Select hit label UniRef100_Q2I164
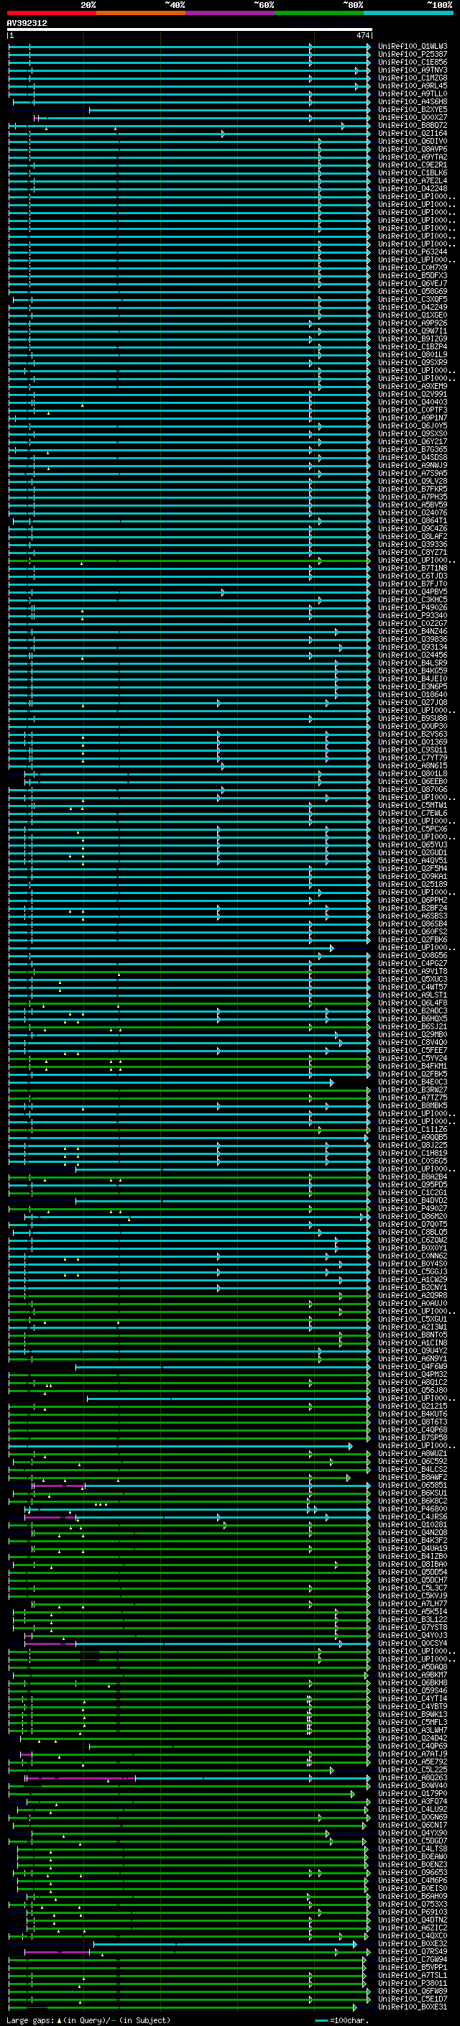460x2026 pixels. [x=413, y=133]
